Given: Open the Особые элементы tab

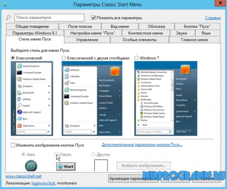Looking at the screenshot, I should (140, 40).
